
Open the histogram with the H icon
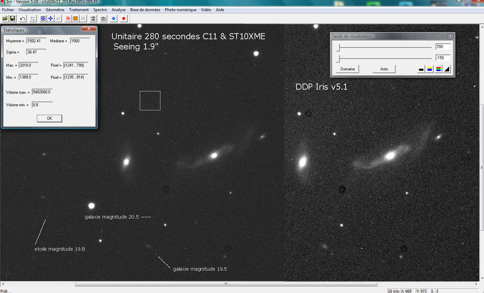coord(82,18)
